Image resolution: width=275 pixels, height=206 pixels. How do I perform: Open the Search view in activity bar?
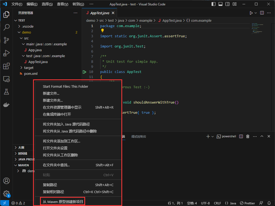6,27
